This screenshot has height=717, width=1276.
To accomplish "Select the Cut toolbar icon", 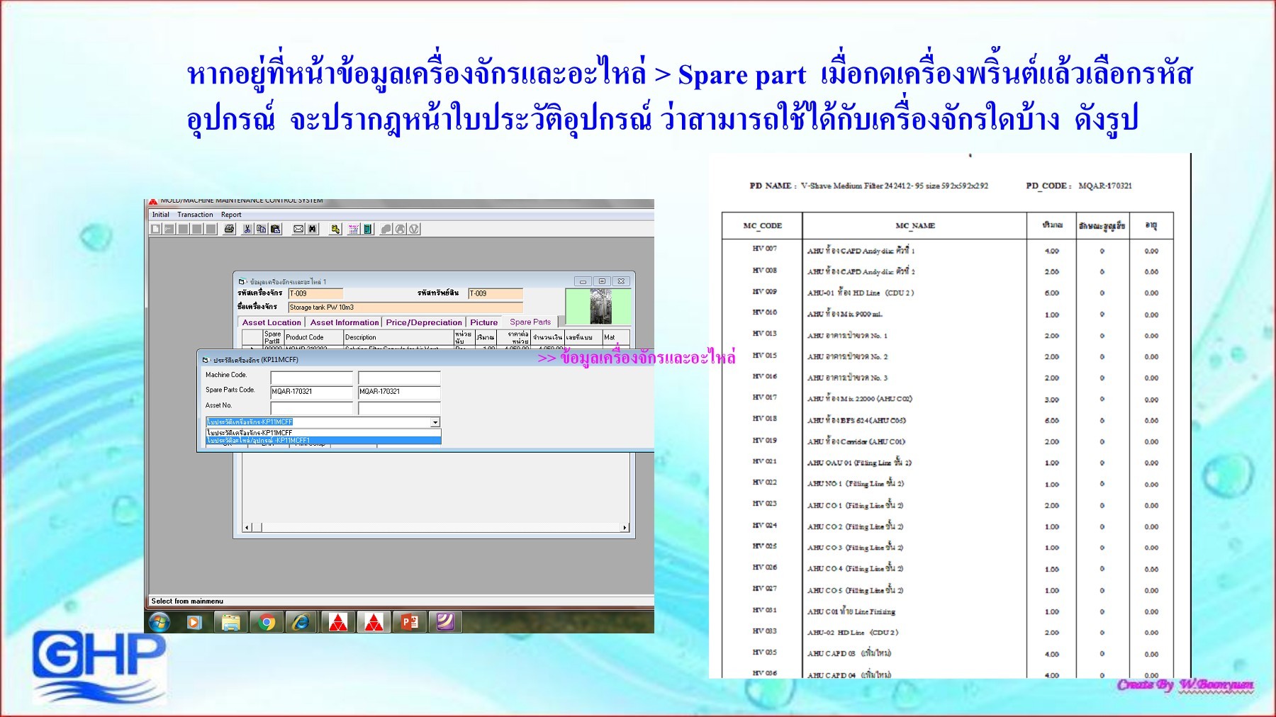I will tap(247, 230).
